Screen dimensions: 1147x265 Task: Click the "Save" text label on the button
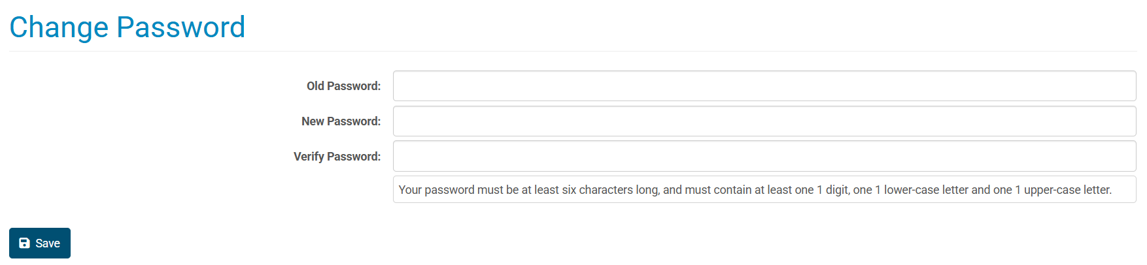pos(48,243)
